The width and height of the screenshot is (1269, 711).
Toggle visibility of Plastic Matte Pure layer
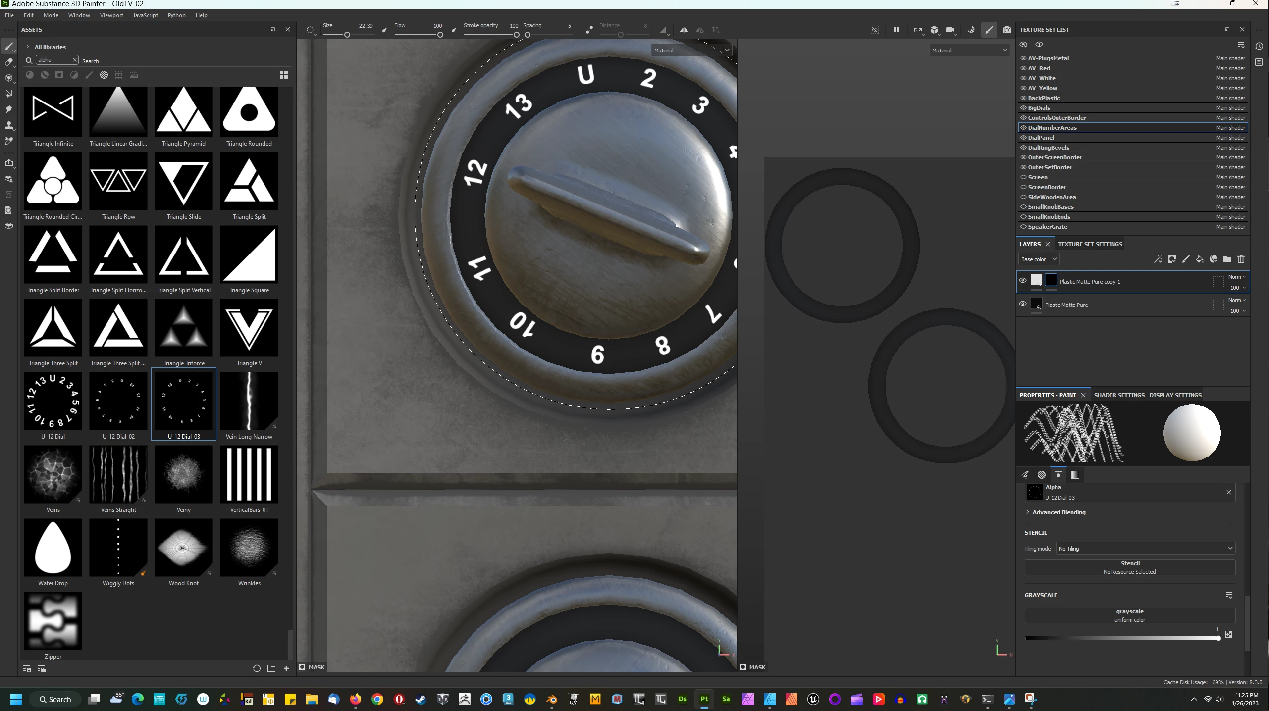(x=1022, y=304)
